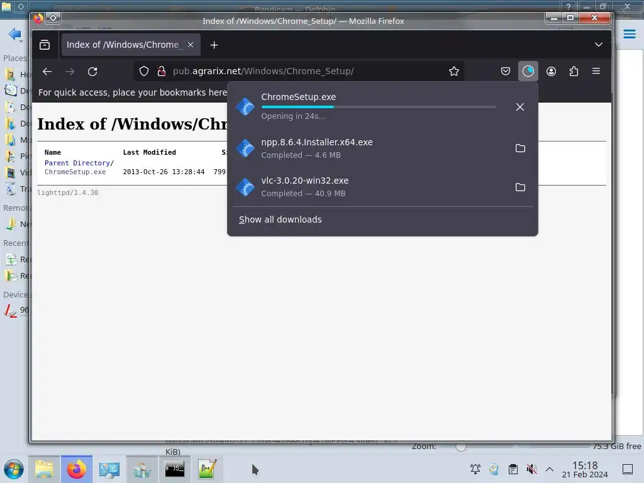The height and width of the screenshot is (483, 644).
Task: Reload the page in Firefox
Action: (x=92, y=72)
